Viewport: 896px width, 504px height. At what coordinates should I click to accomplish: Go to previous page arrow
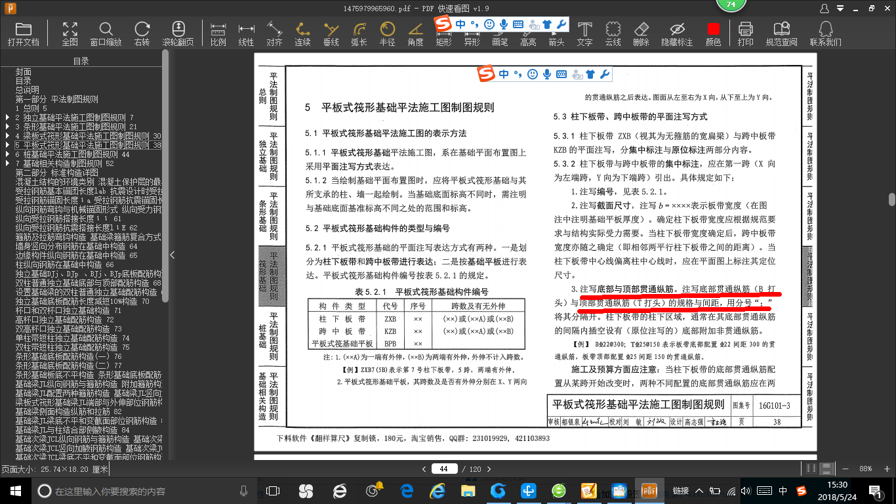click(424, 469)
